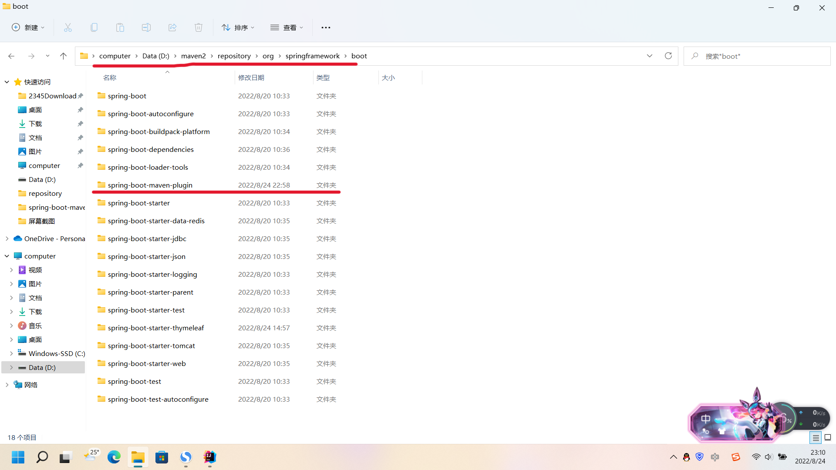
Task: Collapse the 快速访问 quick access section
Action: point(7,82)
